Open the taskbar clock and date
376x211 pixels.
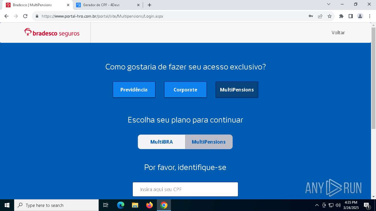tap(351, 205)
